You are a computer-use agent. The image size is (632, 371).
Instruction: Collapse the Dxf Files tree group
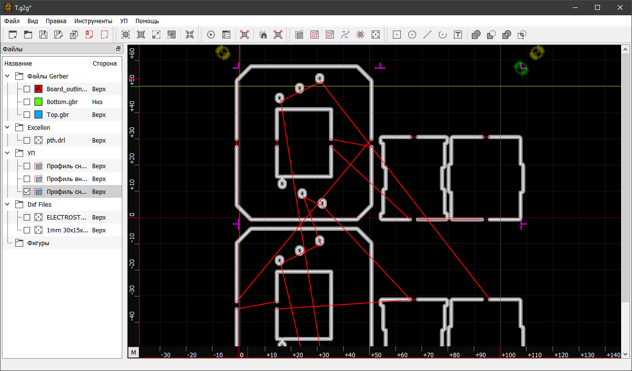point(8,205)
